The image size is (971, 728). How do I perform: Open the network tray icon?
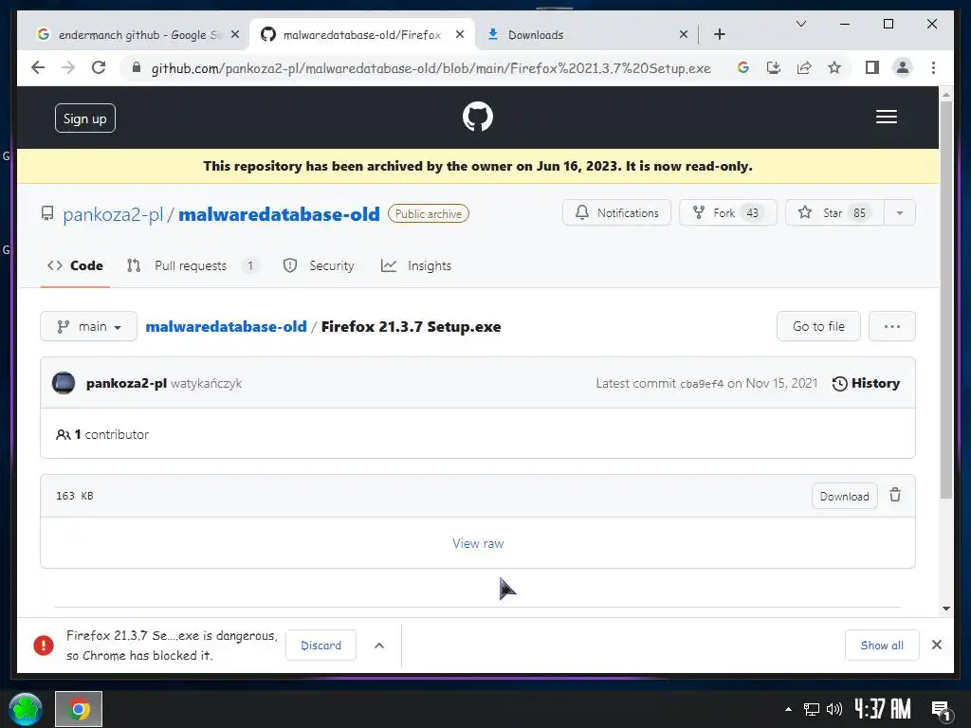tap(812, 709)
